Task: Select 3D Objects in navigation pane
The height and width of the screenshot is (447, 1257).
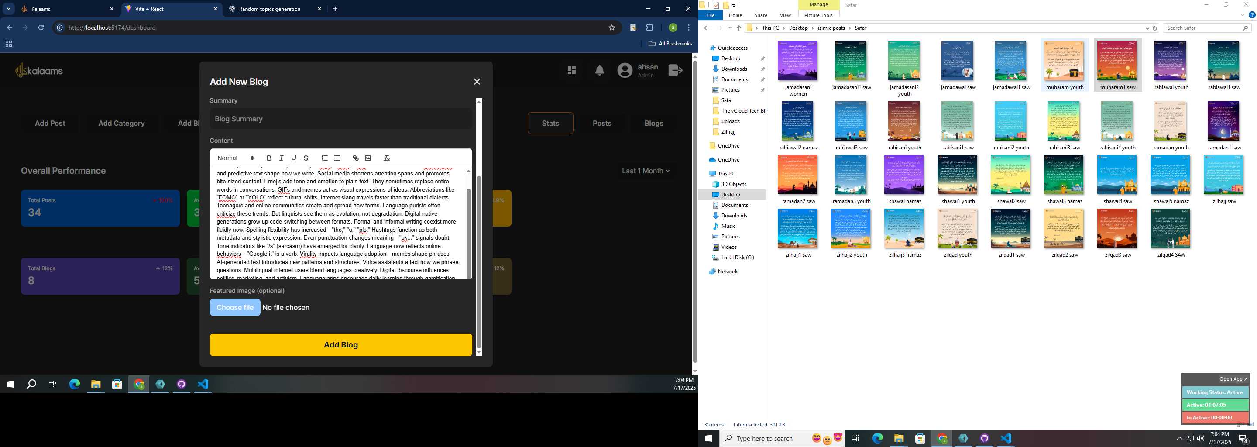Action: (x=733, y=184)
